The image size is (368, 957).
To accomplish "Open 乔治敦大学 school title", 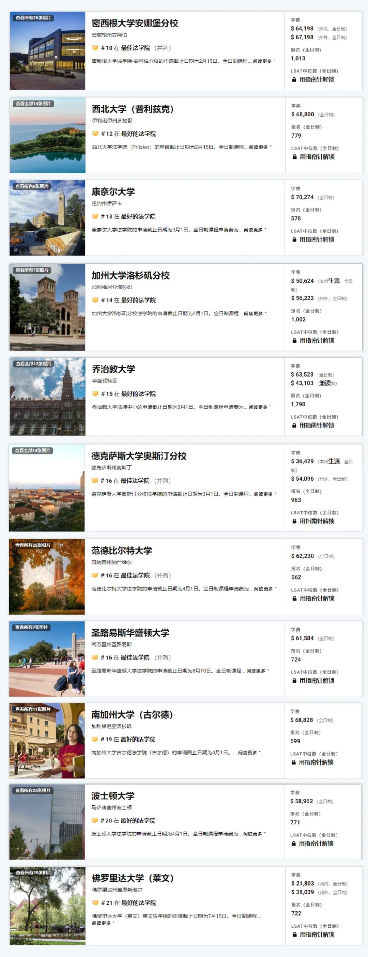I will click(x=113, y=369).
